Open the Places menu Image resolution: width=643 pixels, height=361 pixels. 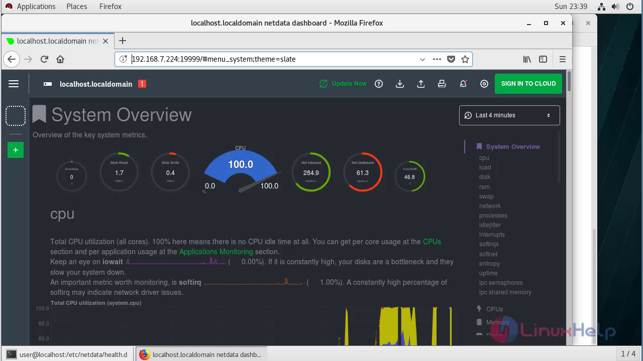[x=77, y=7]
